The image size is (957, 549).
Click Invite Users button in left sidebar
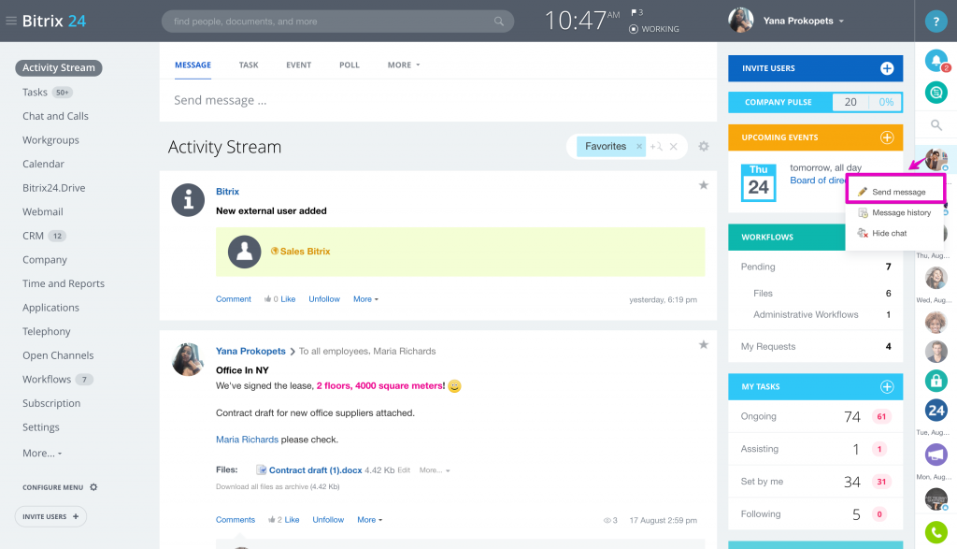[x=50, y=516]
